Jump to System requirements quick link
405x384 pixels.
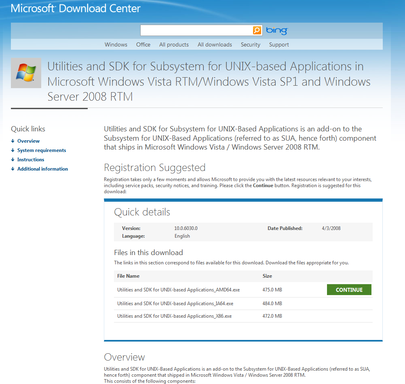point(42,150)
